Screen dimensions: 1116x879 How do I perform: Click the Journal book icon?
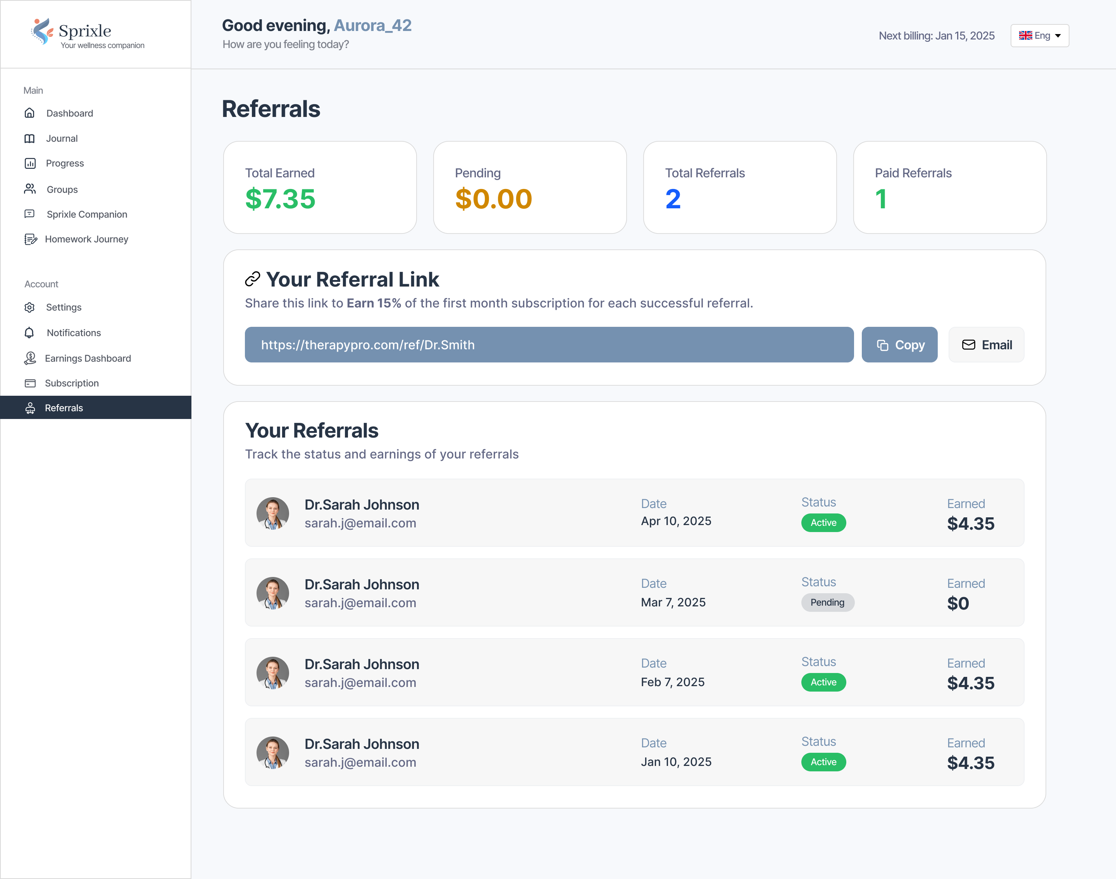click(x=29, y=139)
